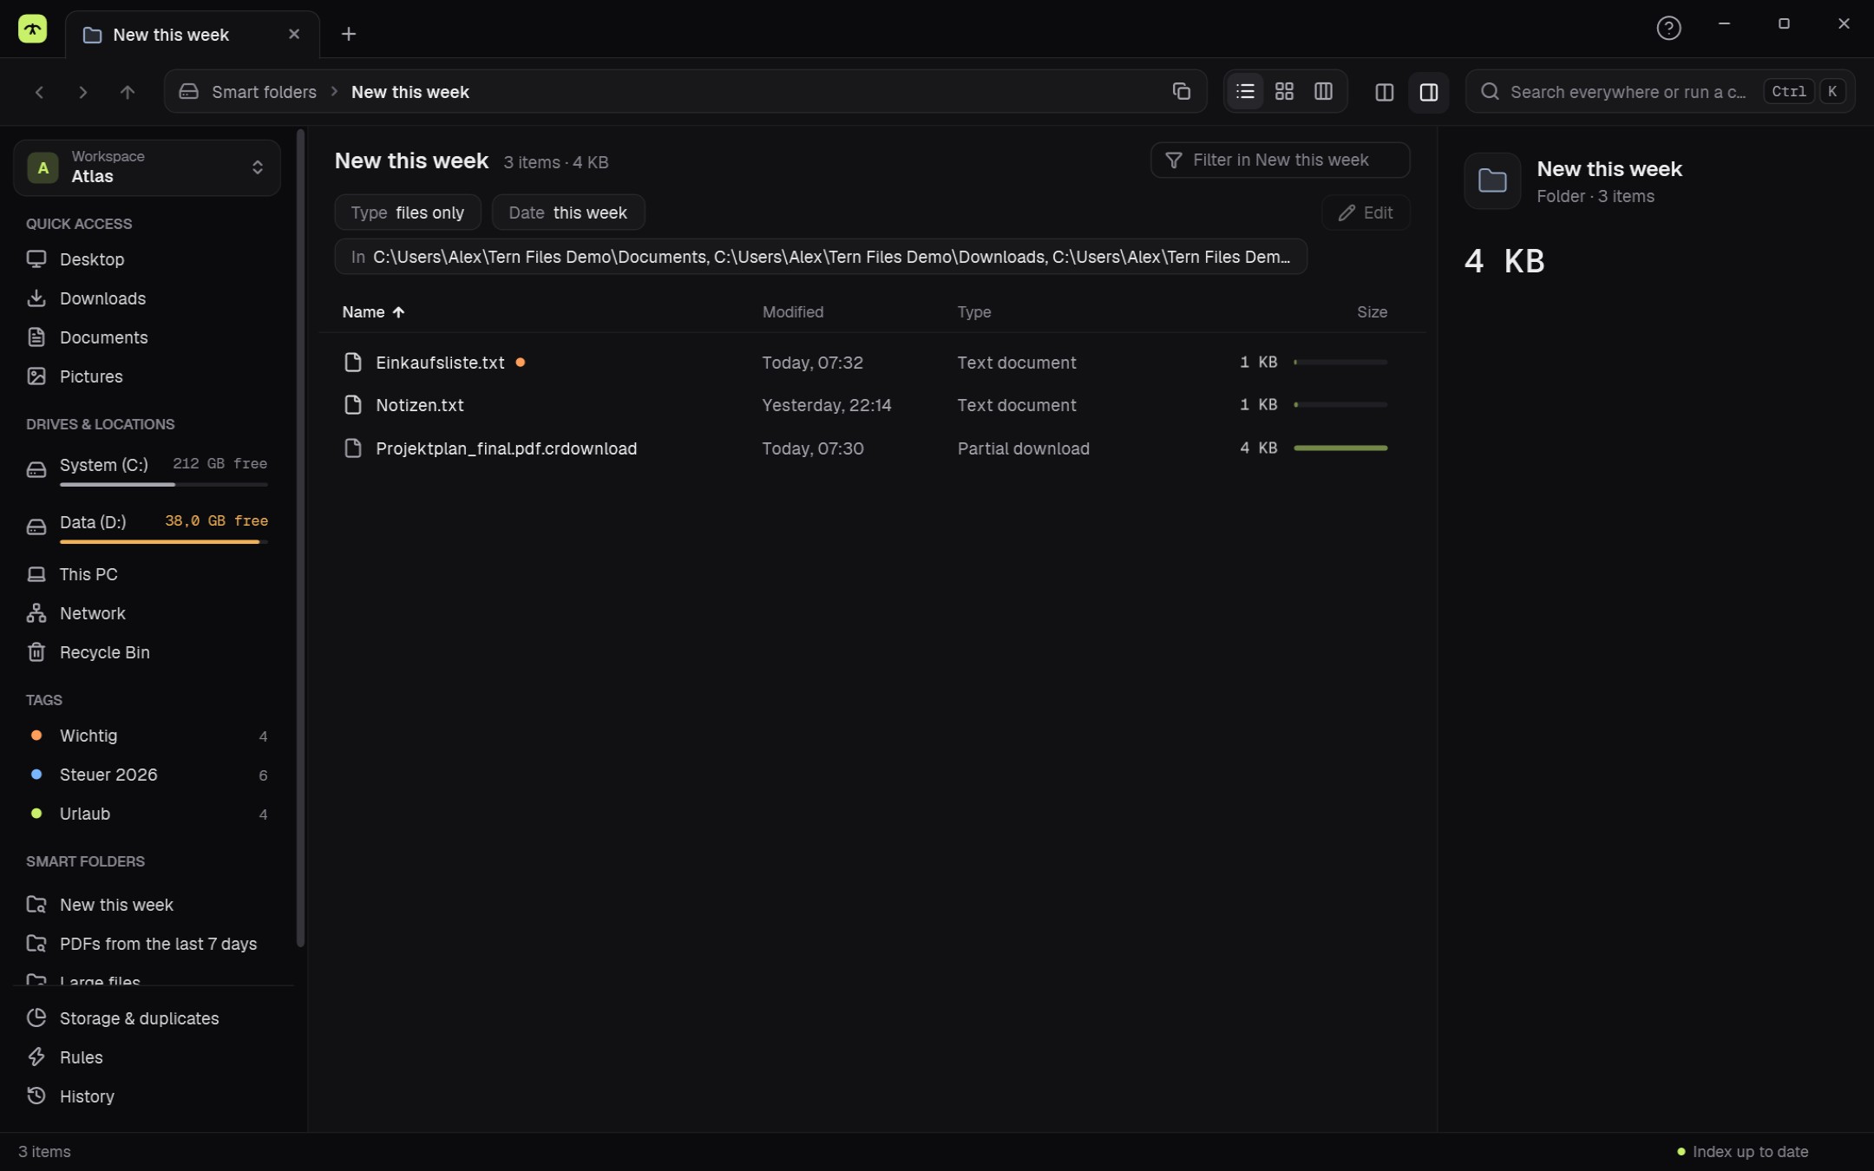Open a new tab with plus
Image resolution: width=1874 pixels, height=1171 pixels.
pos(348,34)
